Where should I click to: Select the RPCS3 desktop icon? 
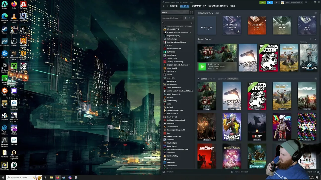pos(14,92)
